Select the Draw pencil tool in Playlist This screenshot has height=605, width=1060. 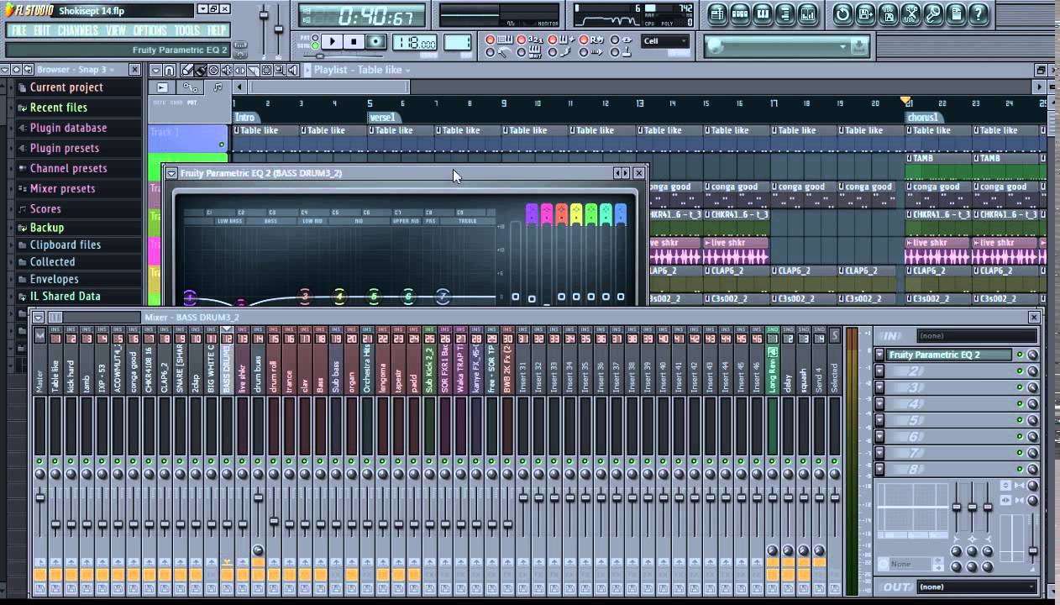186,70
